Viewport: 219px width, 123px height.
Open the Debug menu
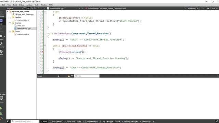pos(22,5)
